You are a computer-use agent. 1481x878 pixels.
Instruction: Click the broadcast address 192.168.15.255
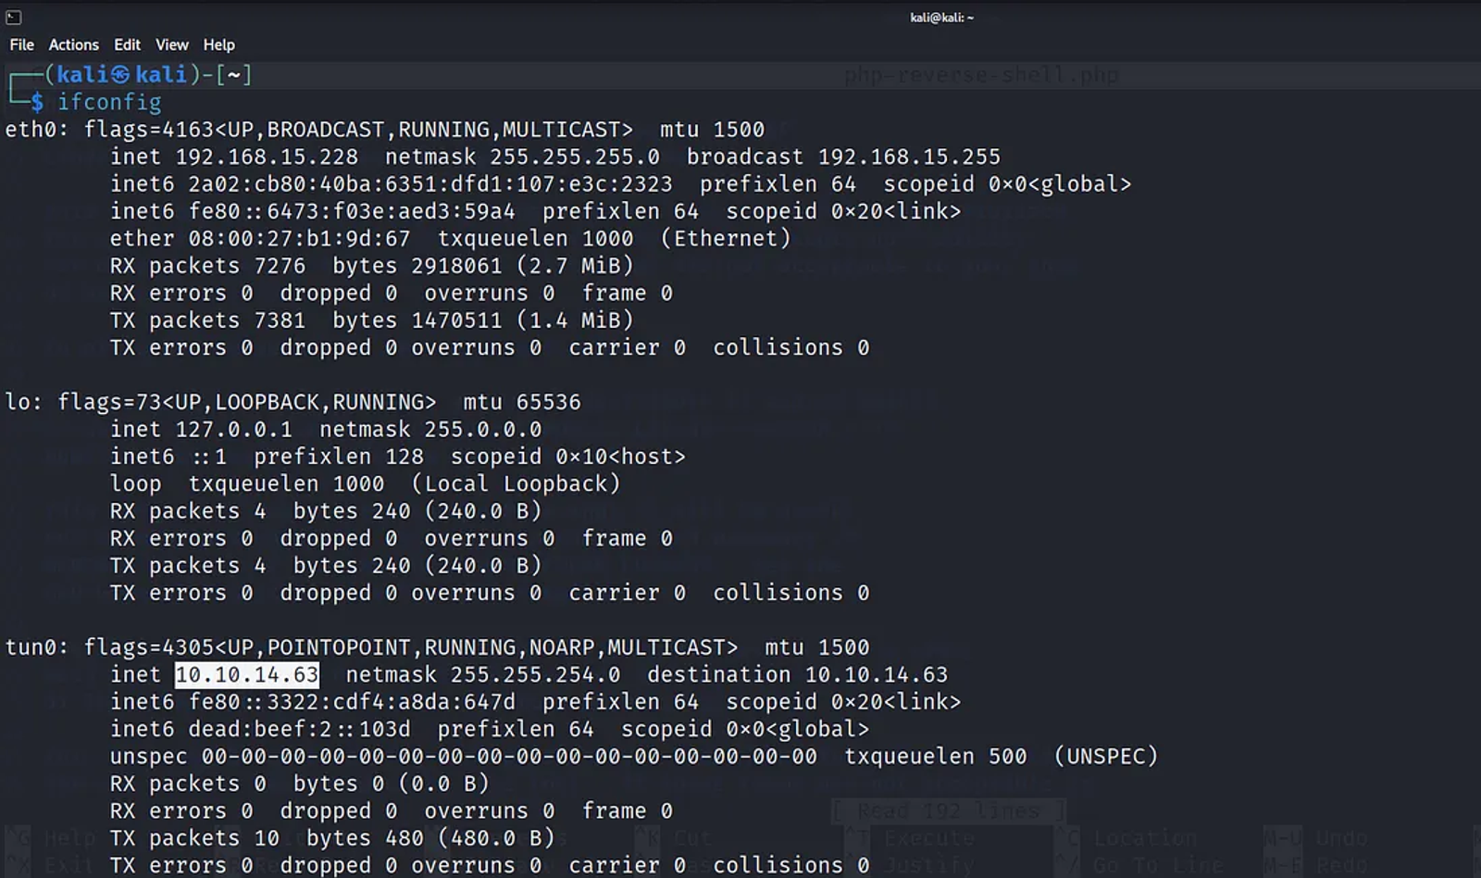909,157
